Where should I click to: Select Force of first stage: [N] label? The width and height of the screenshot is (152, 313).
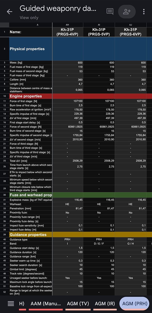tap(31, 101)
